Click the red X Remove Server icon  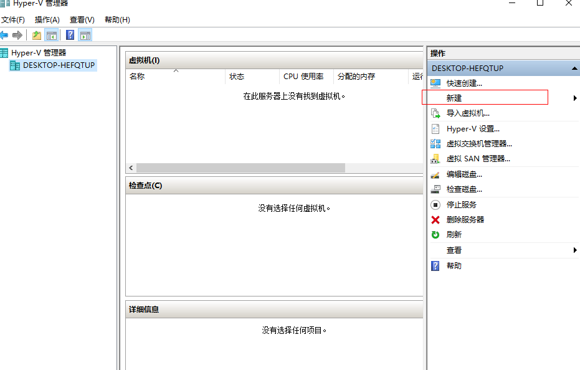[x=435, y=220]
